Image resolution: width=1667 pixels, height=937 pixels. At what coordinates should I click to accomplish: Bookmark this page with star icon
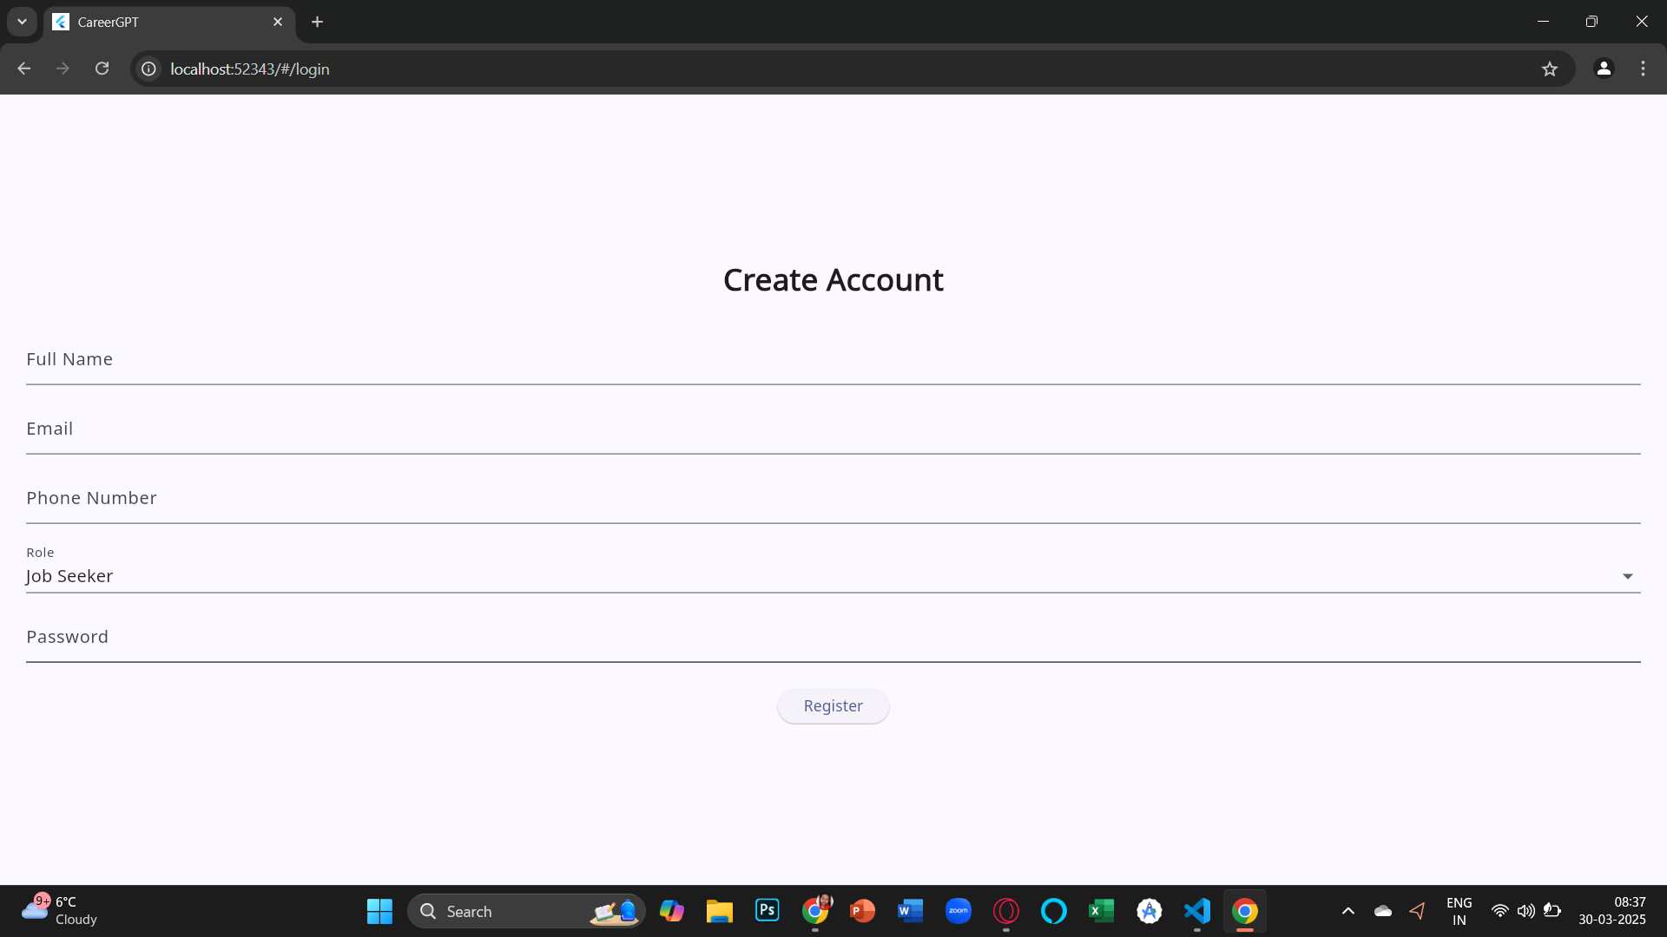tap(1550, 69)
